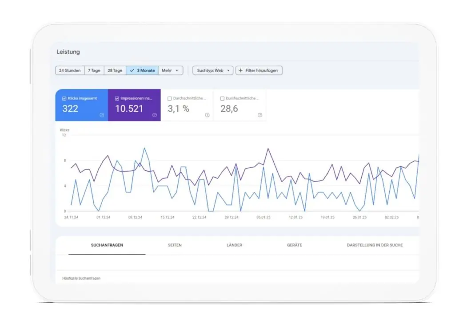Open help for Klicks insgesamt metric
Screen dimensions: 455x328
click(x=102, y=114)
